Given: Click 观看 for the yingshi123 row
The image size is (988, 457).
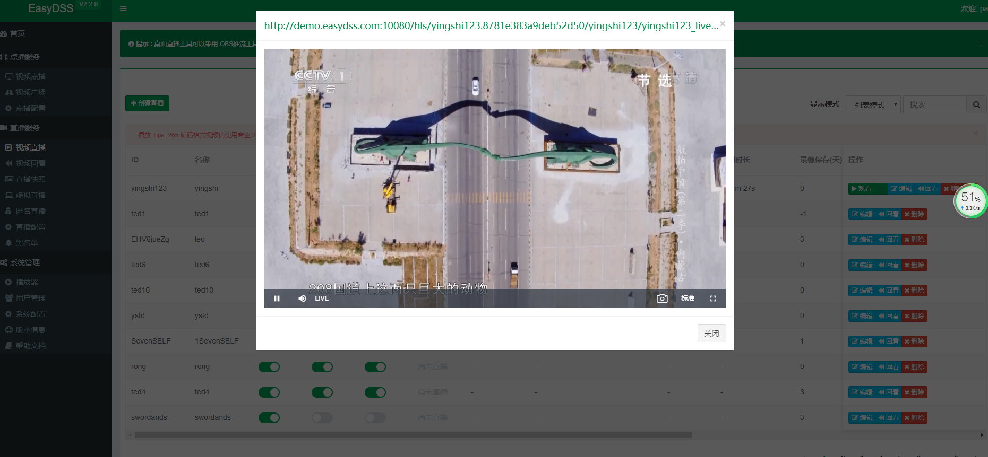Looking at the screenshot, I should (867, 189).
